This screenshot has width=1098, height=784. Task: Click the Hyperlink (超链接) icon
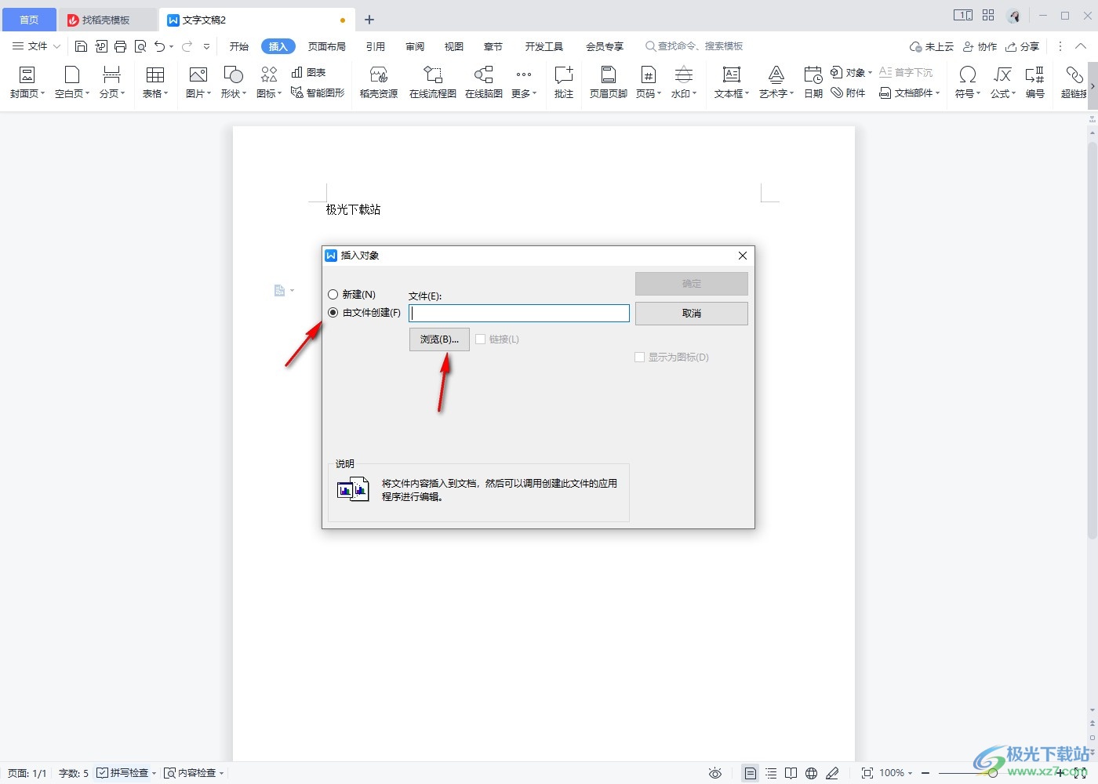click(x=1074, y=82)
